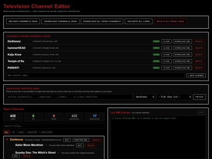212x159 pixels.
Task: Delete the Kaiju Krew channel
Action: pos(199,55)
